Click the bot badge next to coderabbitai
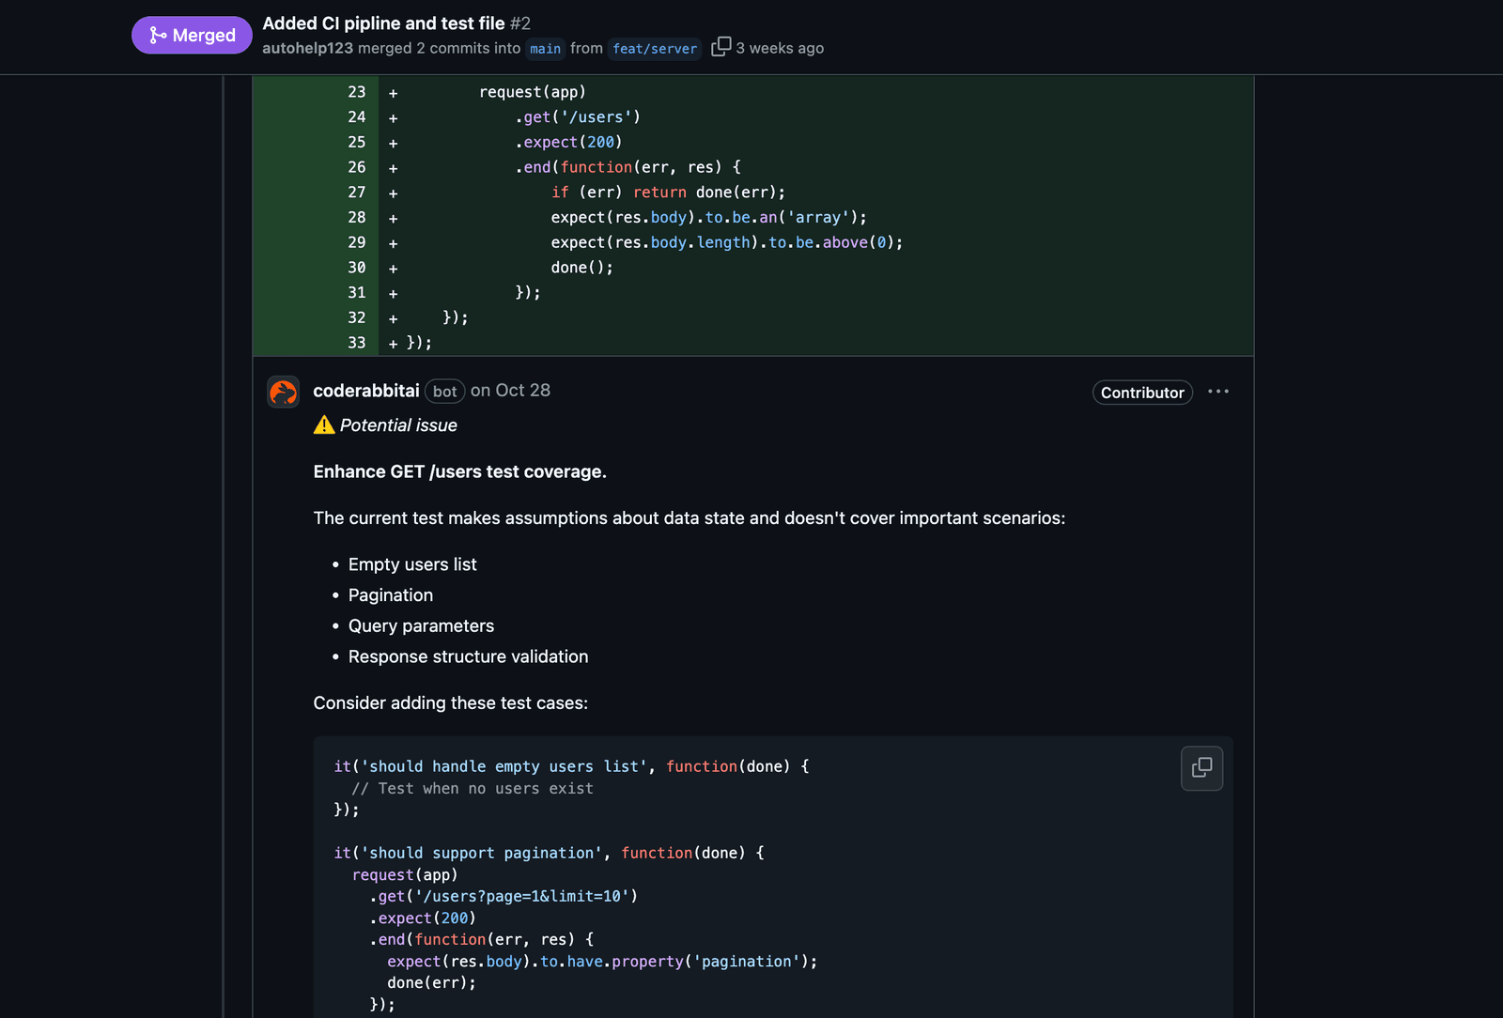Image resolution: width=1503 pixels, height=1018 pixels. [444, 392]
